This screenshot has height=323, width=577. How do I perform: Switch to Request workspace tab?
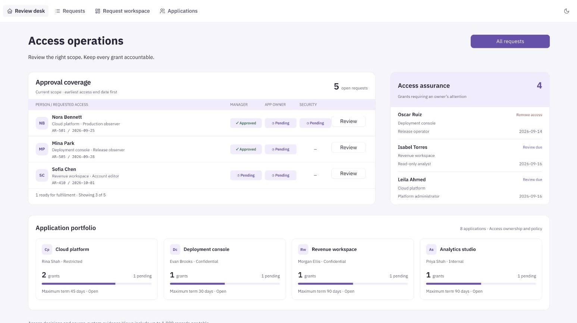(122, 11)
